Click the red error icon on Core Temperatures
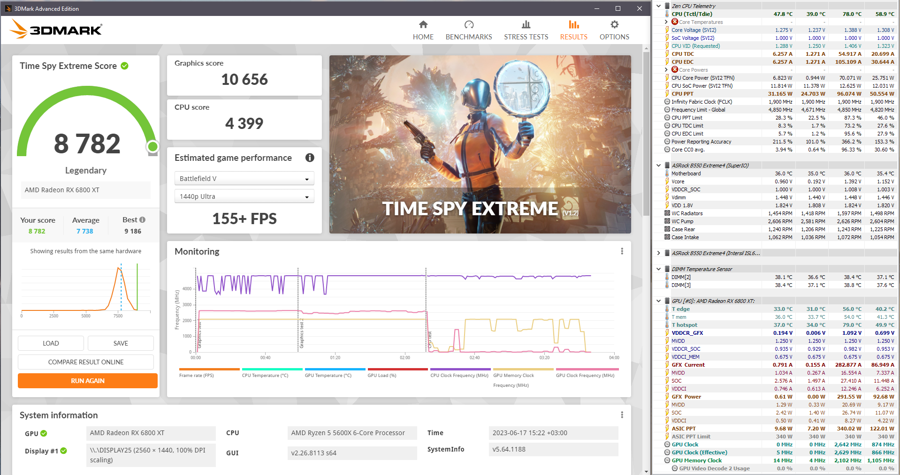Image resolution: width=900 pixels, height=475 pixels. click(x=675, y=22)
